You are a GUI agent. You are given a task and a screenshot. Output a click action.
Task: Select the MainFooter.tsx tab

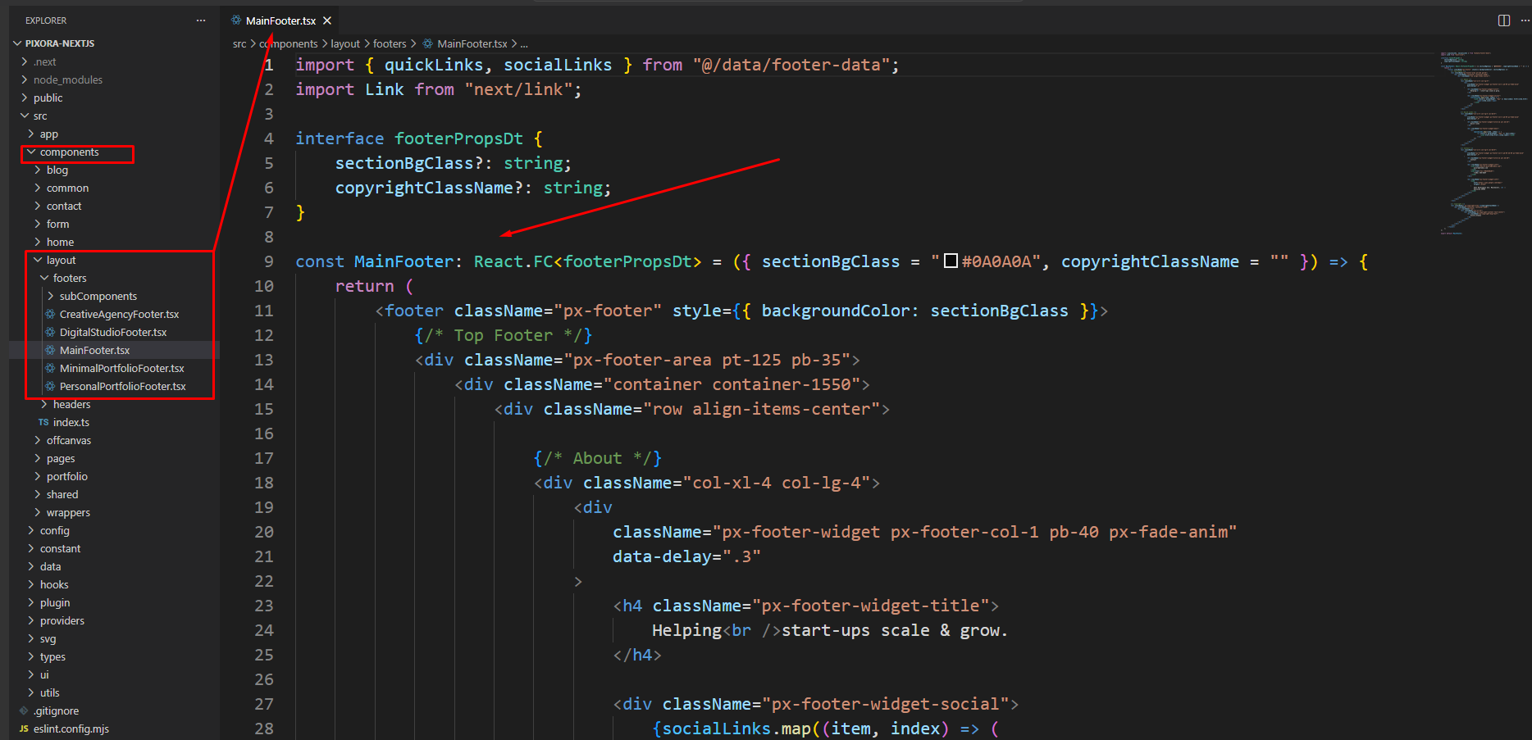pos(280,20)
